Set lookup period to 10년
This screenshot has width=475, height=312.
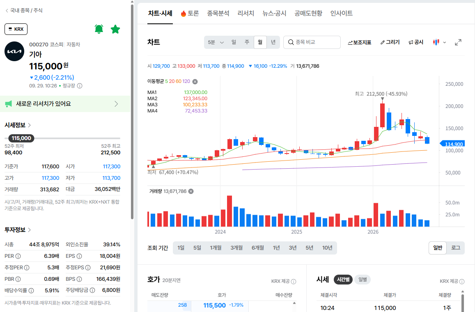click(327, 248)
